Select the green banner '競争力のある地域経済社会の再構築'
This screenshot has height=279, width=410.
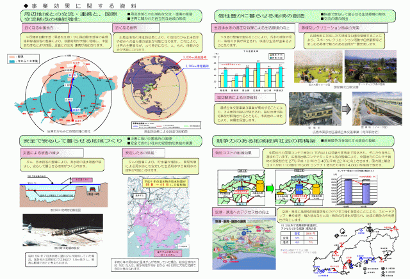(303, 141)
